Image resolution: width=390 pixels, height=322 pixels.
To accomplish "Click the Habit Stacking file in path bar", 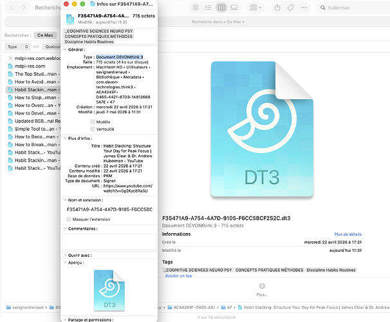I will 314,307.
